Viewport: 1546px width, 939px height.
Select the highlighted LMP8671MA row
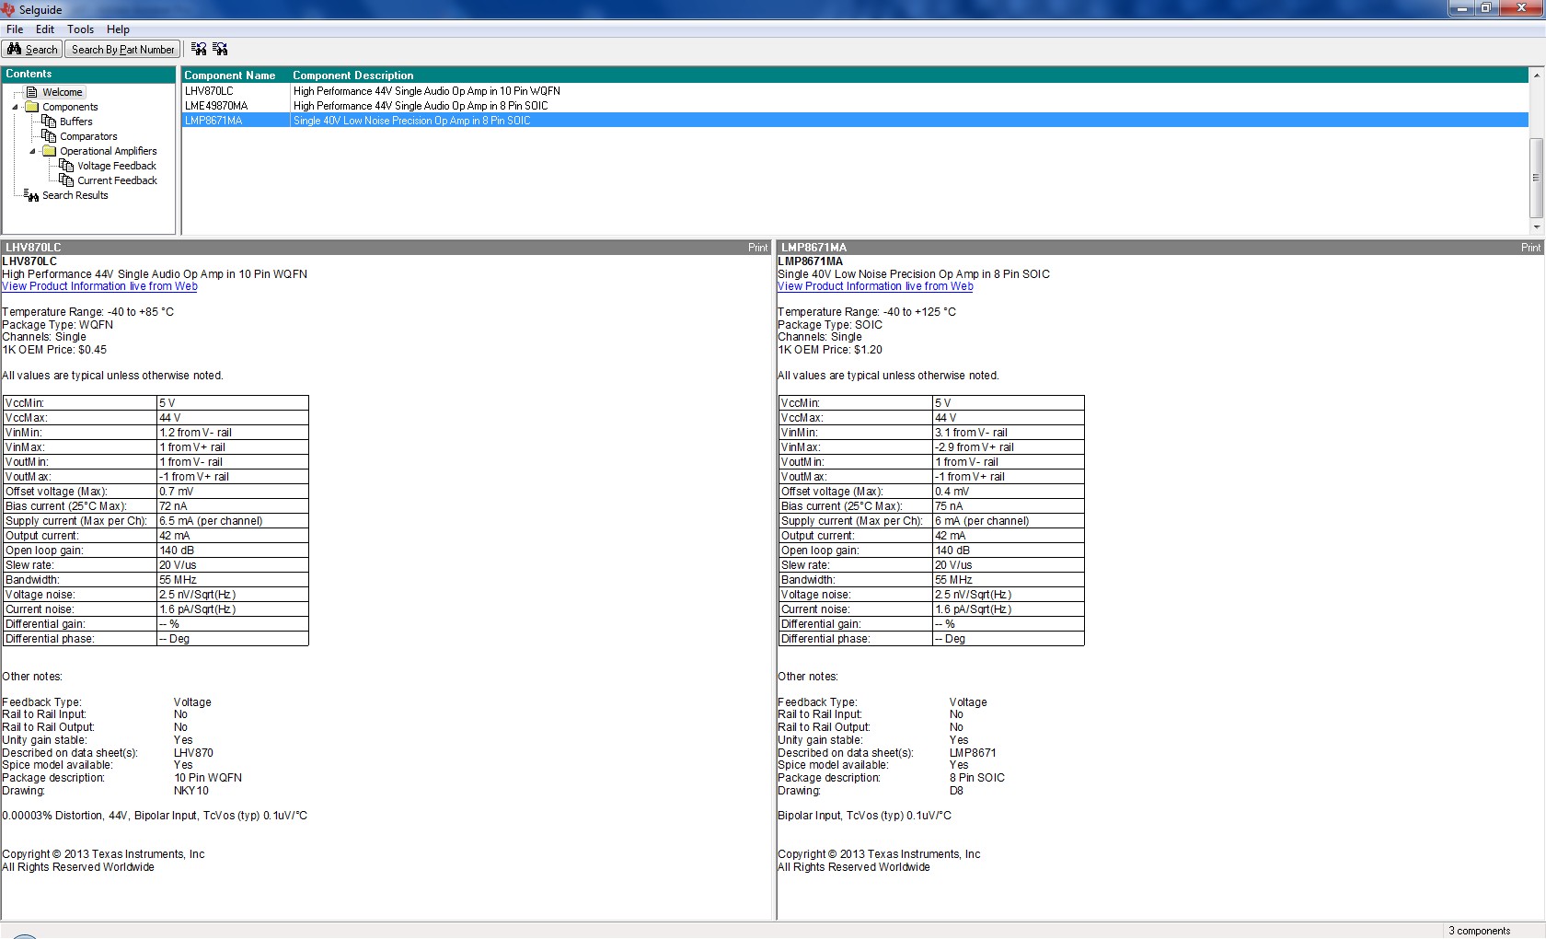(x=855, y=121)
